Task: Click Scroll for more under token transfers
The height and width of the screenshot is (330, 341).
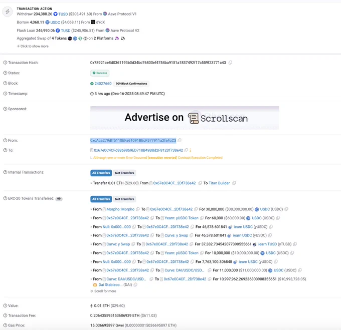Action: point(103,291)
